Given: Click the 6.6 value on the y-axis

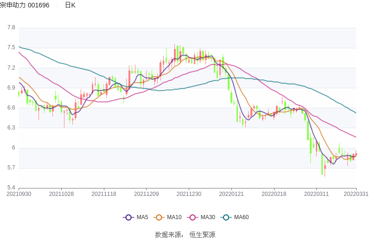Looking at the screenshot, I should pos(11,108).
